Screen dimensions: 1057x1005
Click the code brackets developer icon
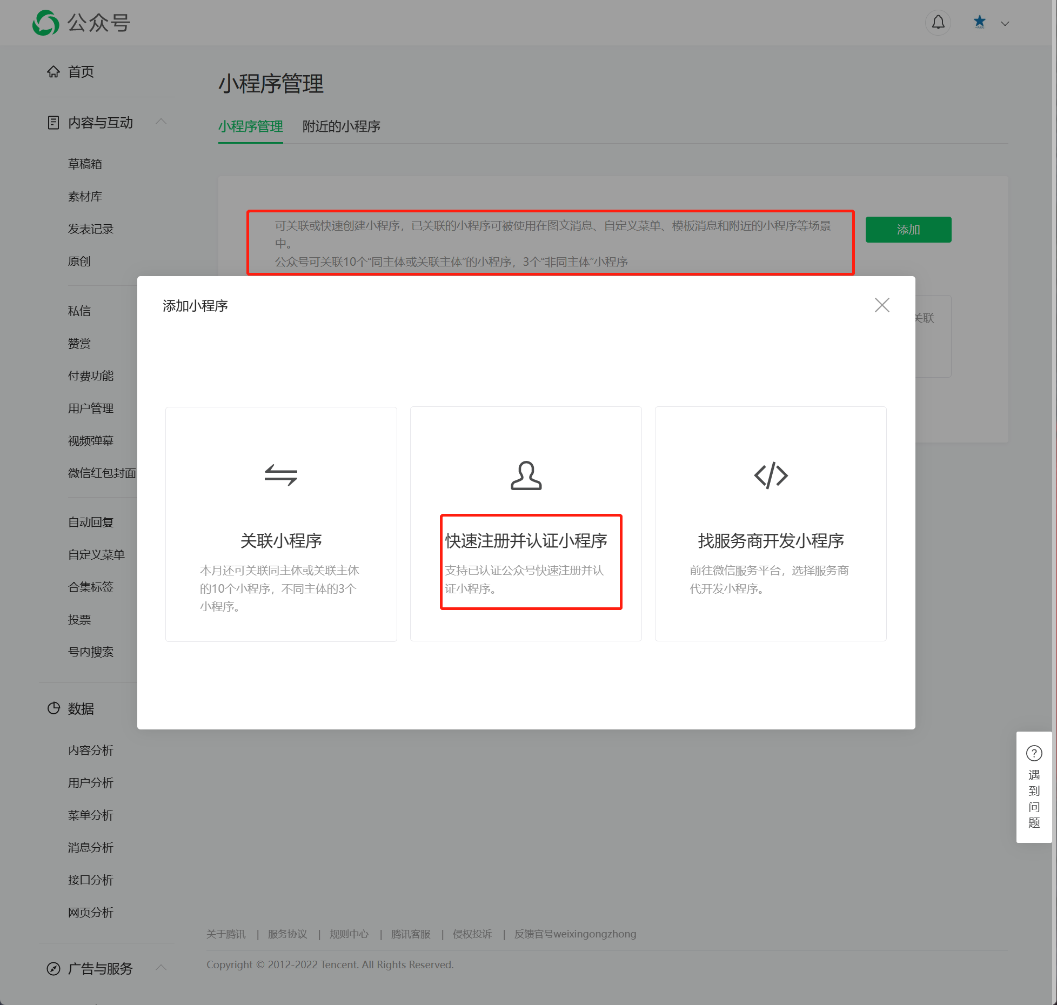click(x=771, y=475)
